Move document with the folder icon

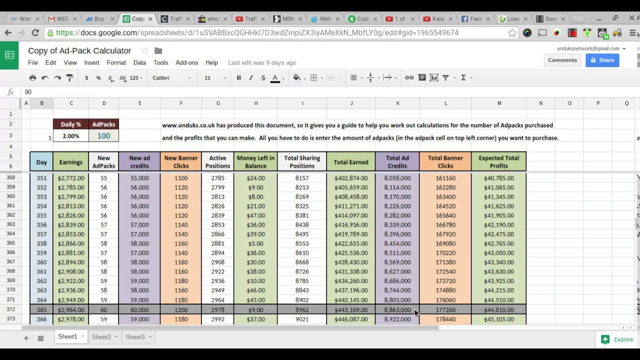tap(158, 50)
